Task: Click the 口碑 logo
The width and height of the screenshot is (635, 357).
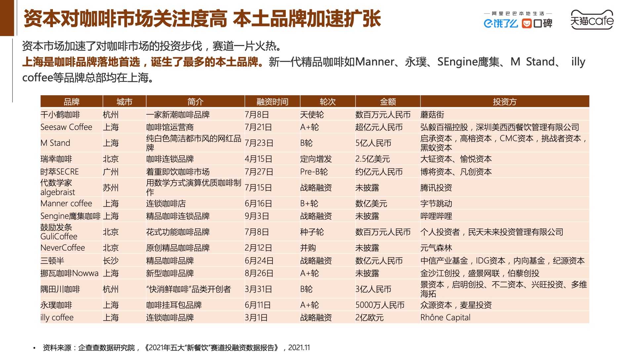Action: 537,23
